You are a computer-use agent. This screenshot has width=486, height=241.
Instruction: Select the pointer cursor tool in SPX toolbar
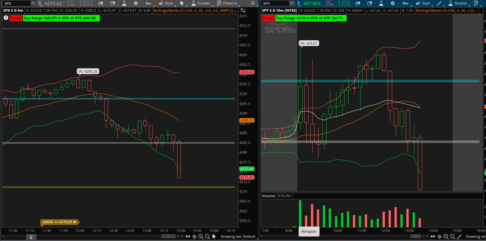coord(182,3)
